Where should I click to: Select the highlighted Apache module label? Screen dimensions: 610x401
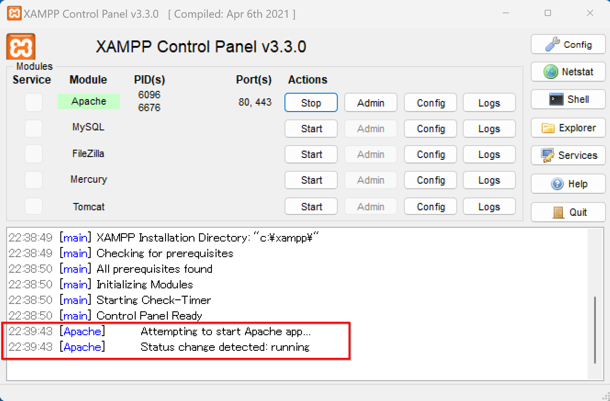click(x=89, y=101)
